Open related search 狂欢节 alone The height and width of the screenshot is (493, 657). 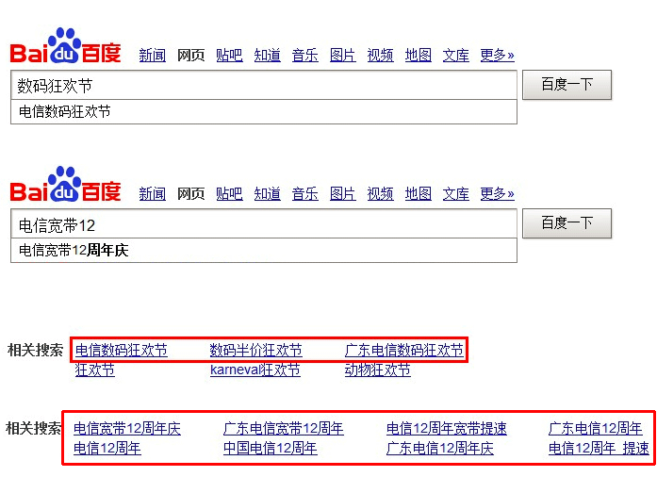(94, 370)
